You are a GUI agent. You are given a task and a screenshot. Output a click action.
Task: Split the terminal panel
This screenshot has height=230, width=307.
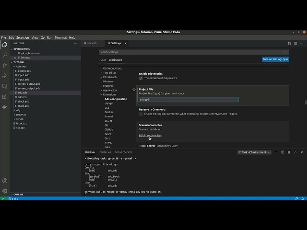pyautogui.click(x=283, y=152)
